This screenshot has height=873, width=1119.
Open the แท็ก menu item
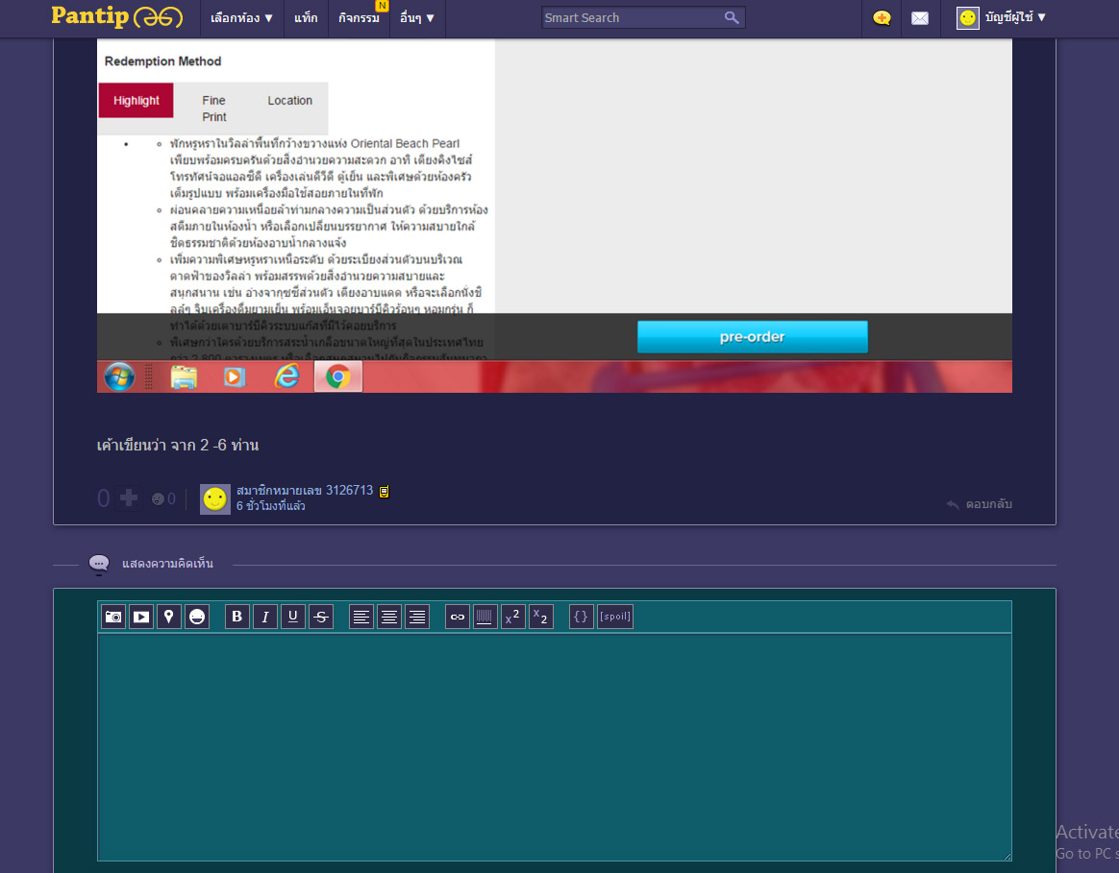click(x=306, y=18)
